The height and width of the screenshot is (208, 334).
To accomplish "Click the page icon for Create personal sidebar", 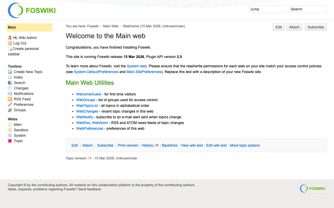I will pyautogui.click(x=10, y=49).
